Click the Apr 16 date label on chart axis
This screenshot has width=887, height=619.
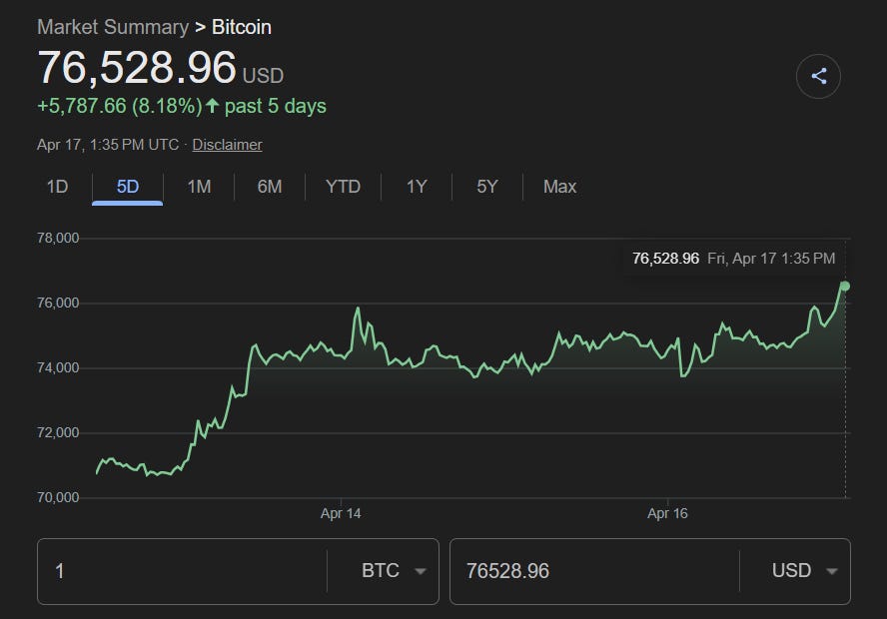667,513
